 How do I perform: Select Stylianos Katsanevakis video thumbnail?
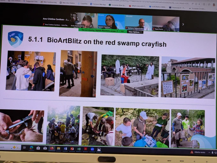[x=138, y=23]
